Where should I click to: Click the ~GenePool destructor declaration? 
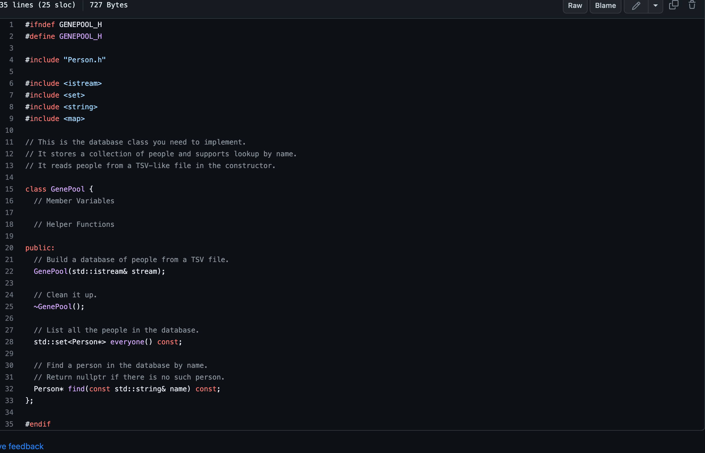(53, 306)
